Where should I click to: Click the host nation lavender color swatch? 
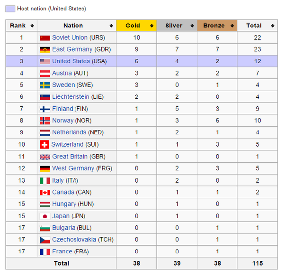10,9
